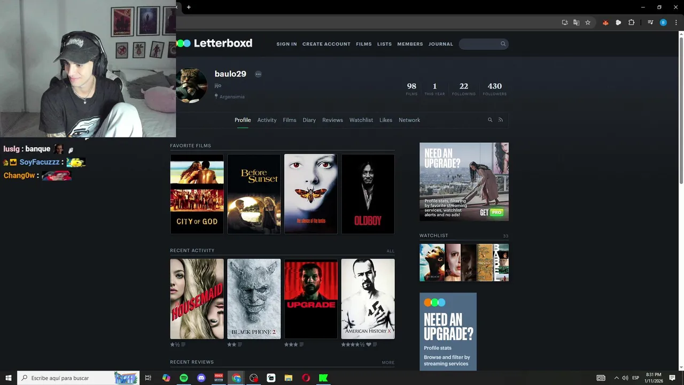Open the profile Watchlist tab
The height and width of the screenshot is (385, 684).
(x=361, y=120)
